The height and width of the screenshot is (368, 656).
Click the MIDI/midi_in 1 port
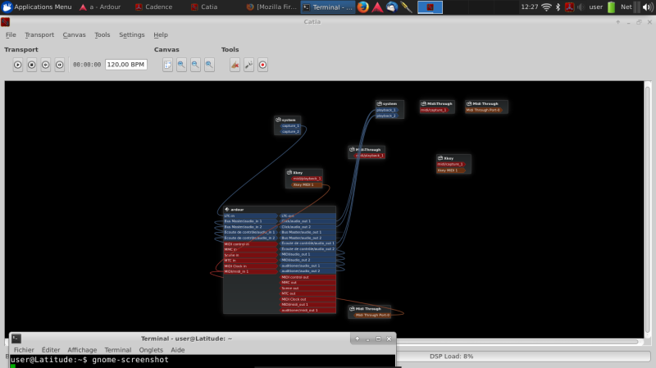[x=250, y=271]
